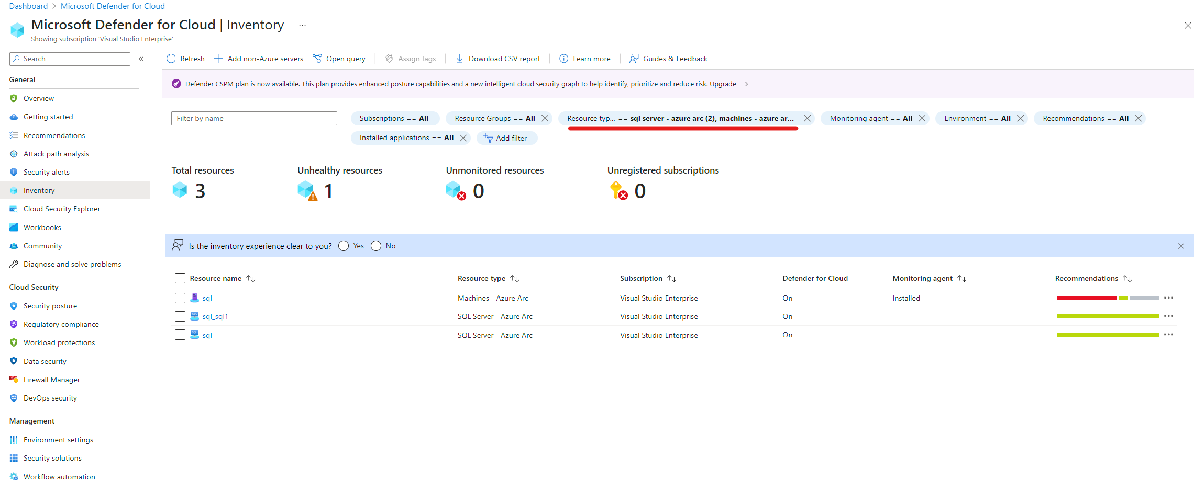The height and width of the screenshot is (492, 1194).
Task: Click the Machines - Azure Arc sql recommendations bar
Action: pos(1108,298)
